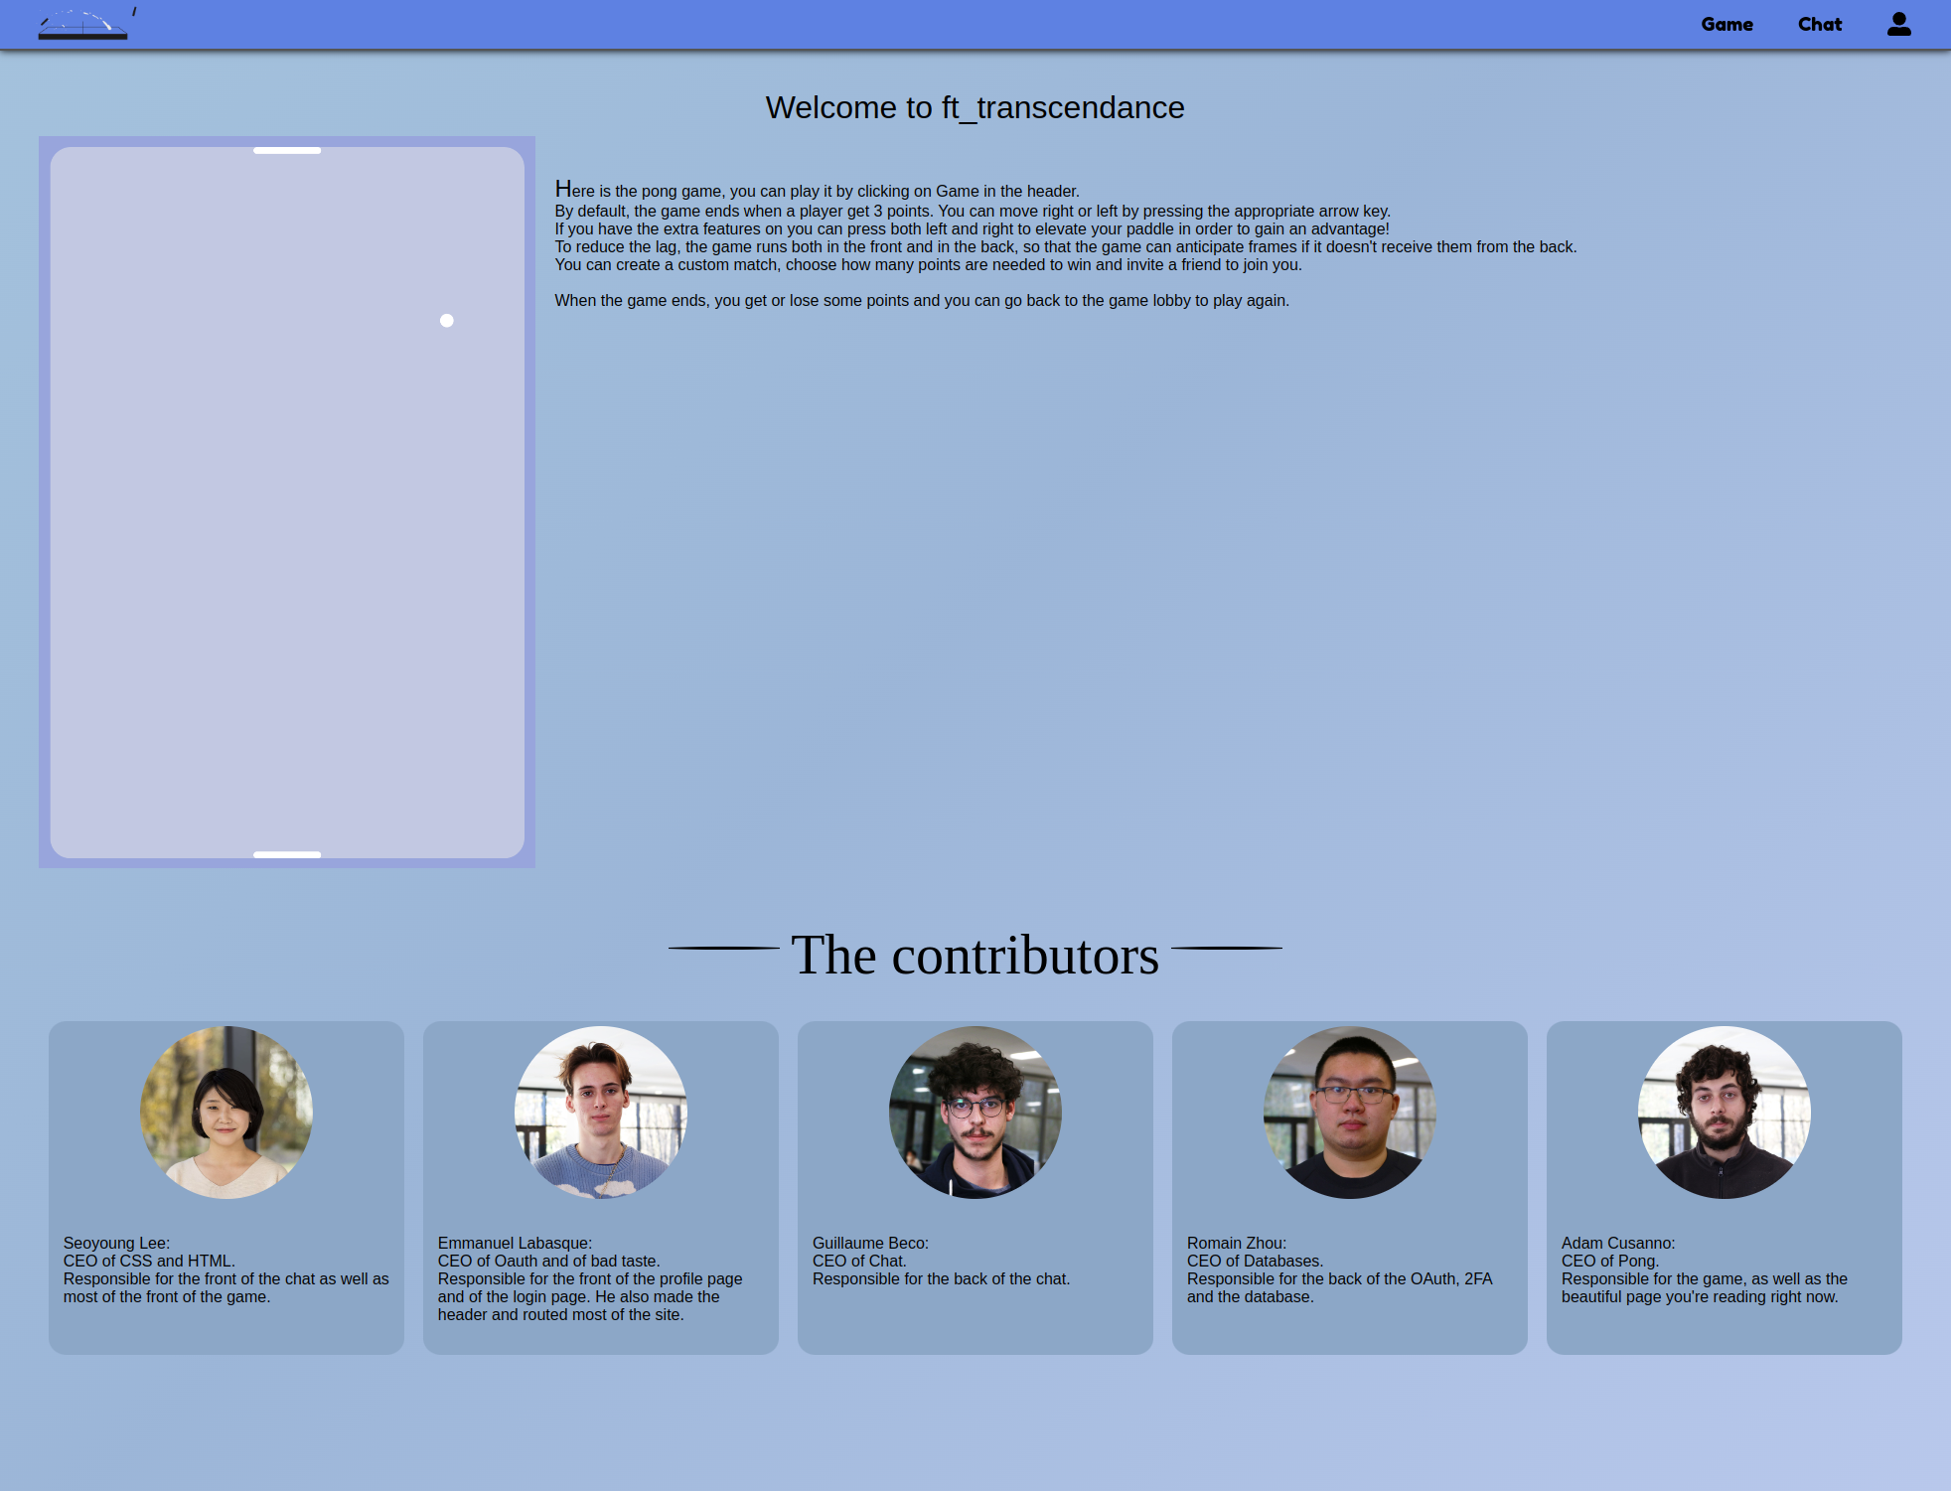Click the top paddle indicator on game

(286, 150)
